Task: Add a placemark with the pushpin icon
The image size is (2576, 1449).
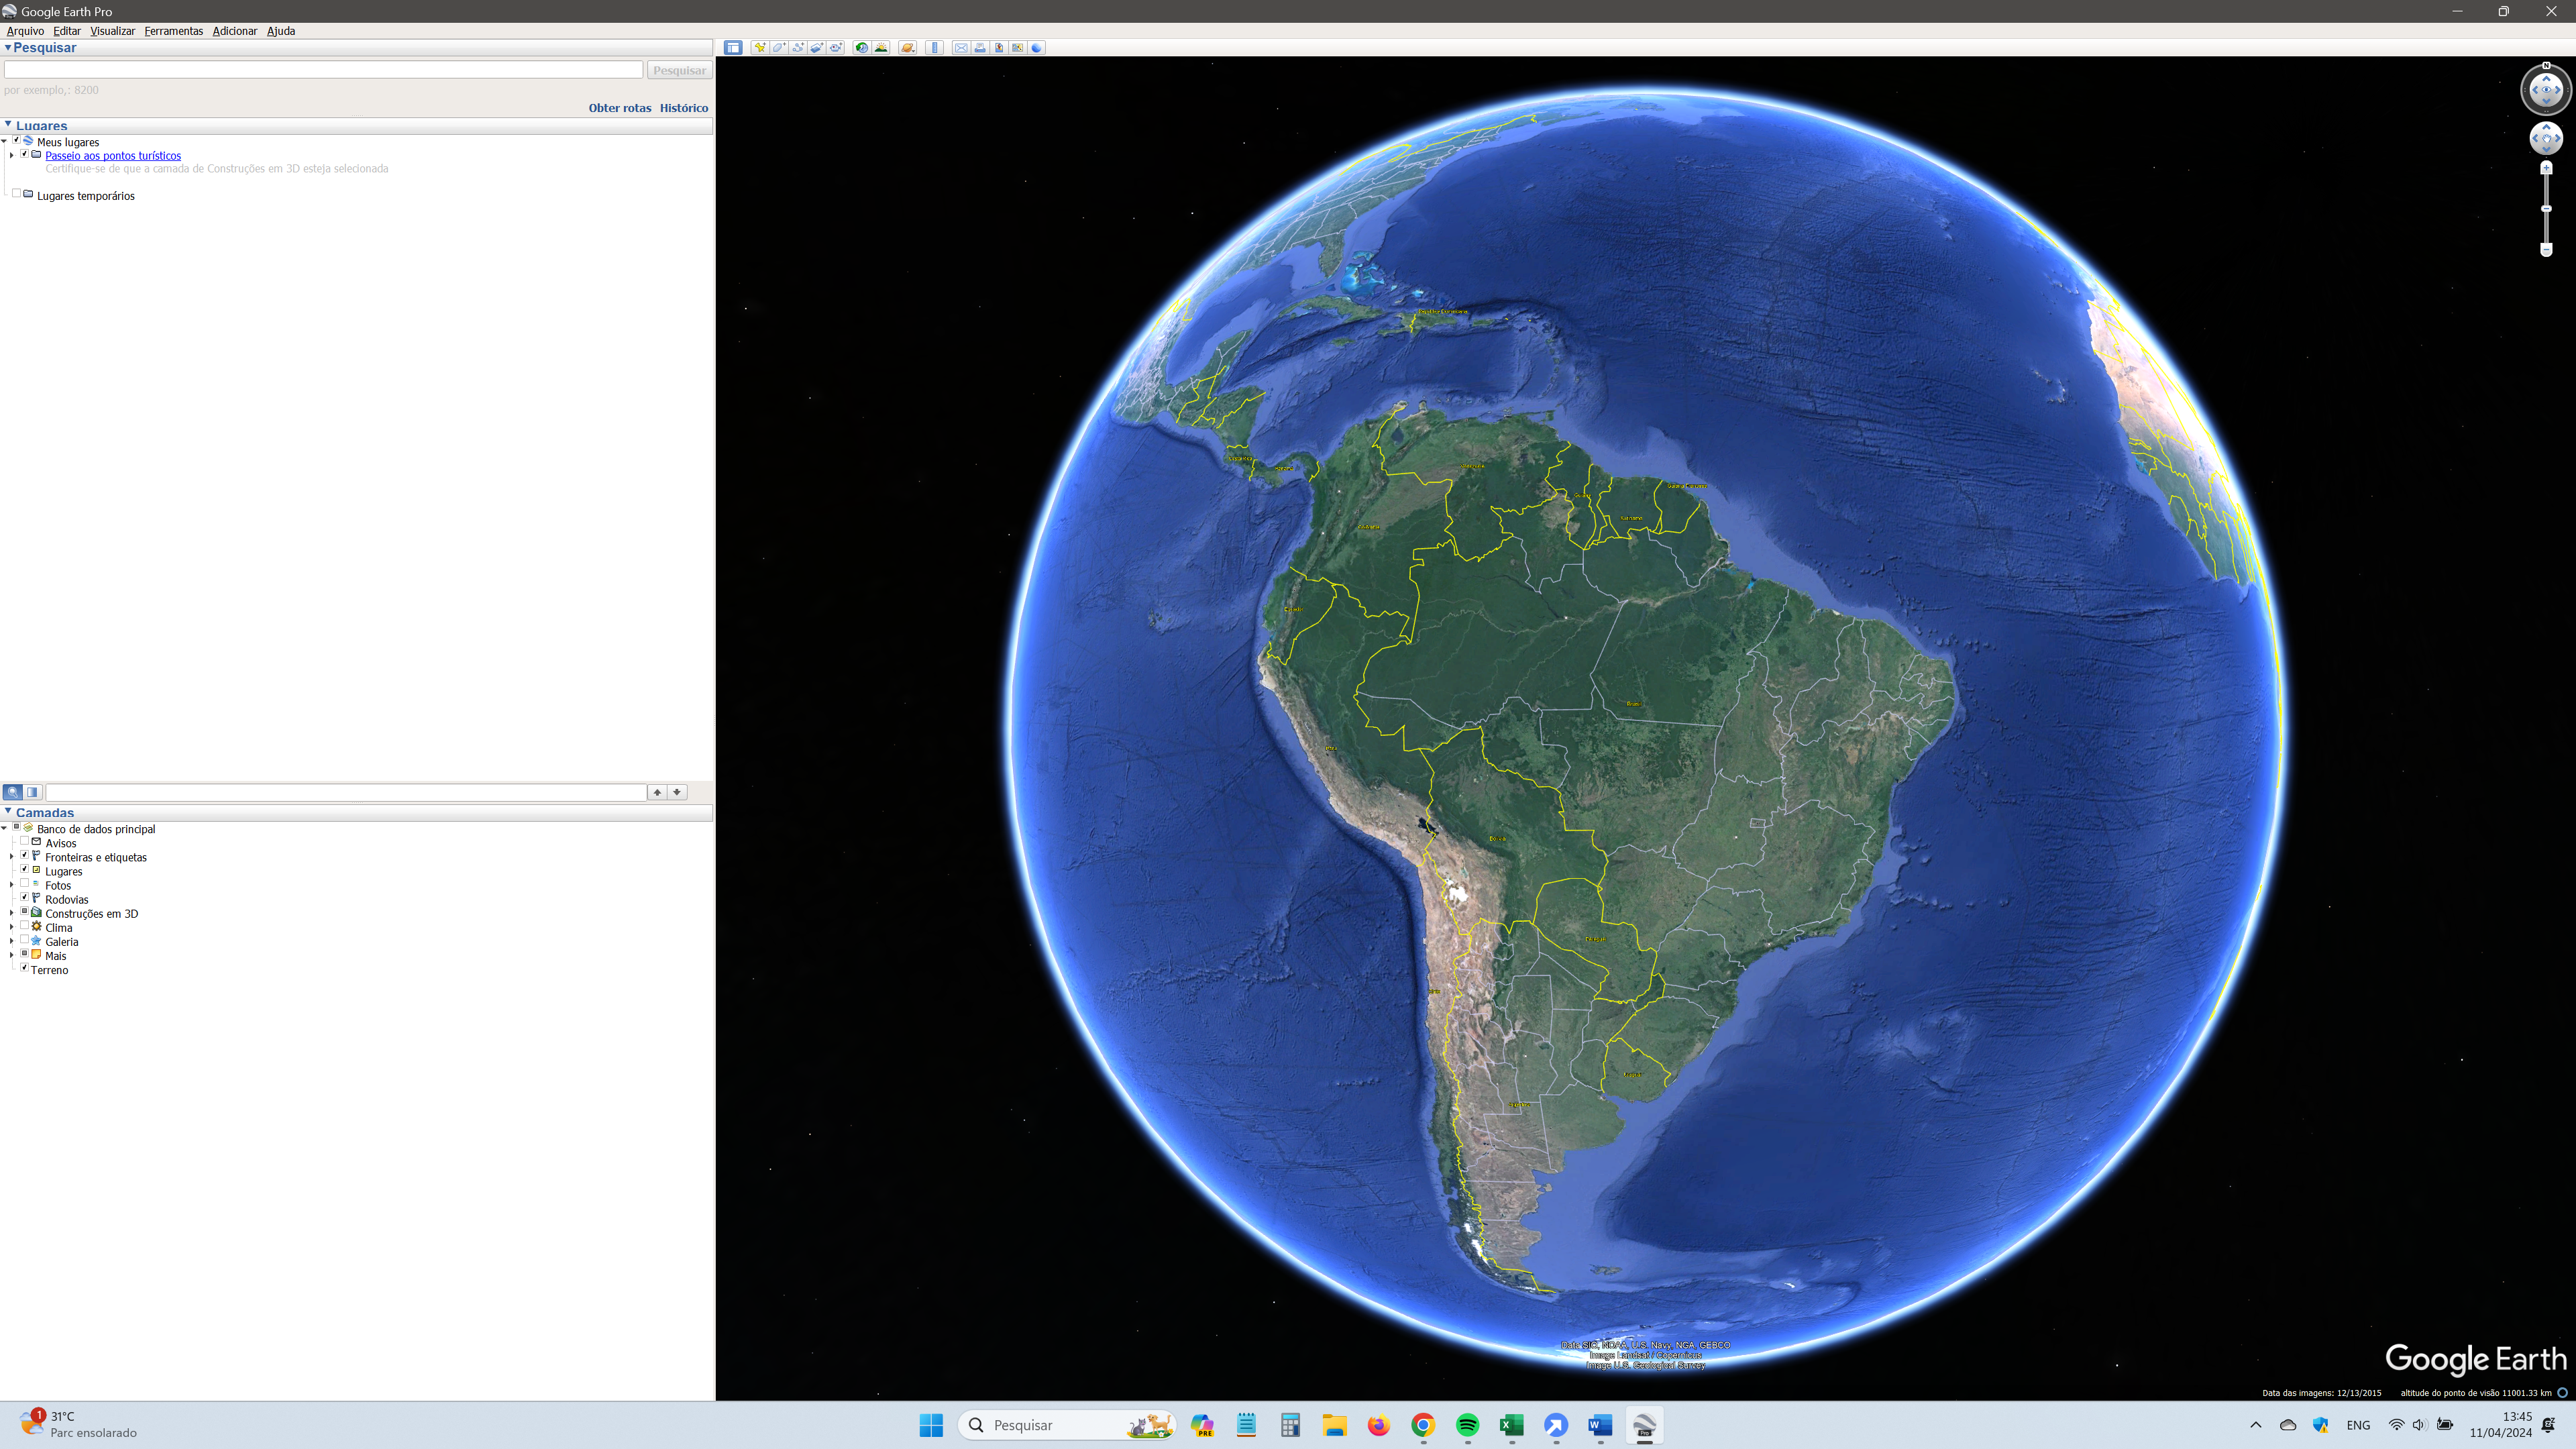Action: pos(761,48)
